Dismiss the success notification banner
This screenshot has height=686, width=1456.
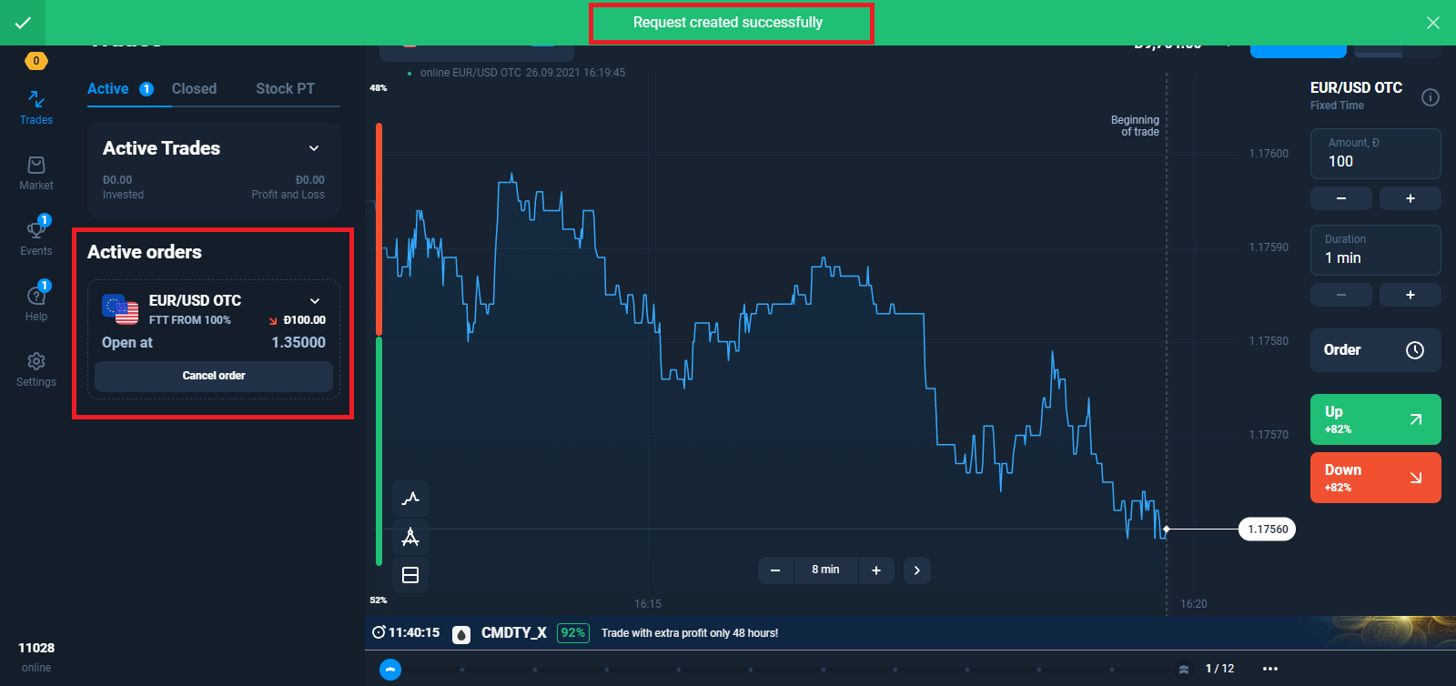click(1432, 23)
